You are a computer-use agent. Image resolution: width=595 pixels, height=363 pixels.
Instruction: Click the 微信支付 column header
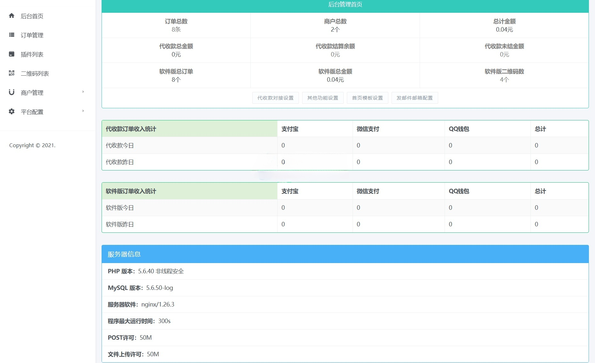368,129
